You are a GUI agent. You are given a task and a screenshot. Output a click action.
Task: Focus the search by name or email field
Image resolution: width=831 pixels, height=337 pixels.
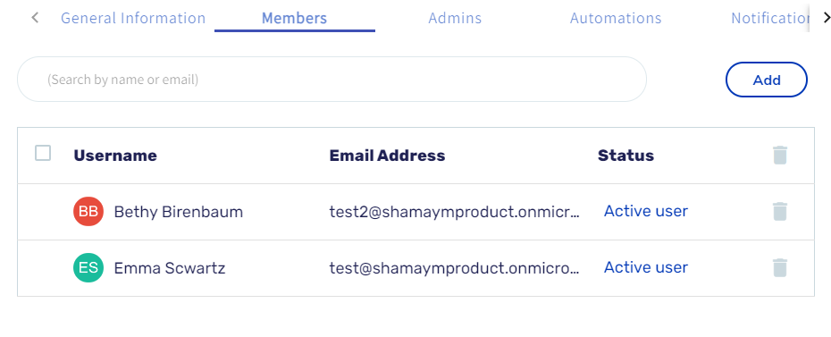point(332,79)
